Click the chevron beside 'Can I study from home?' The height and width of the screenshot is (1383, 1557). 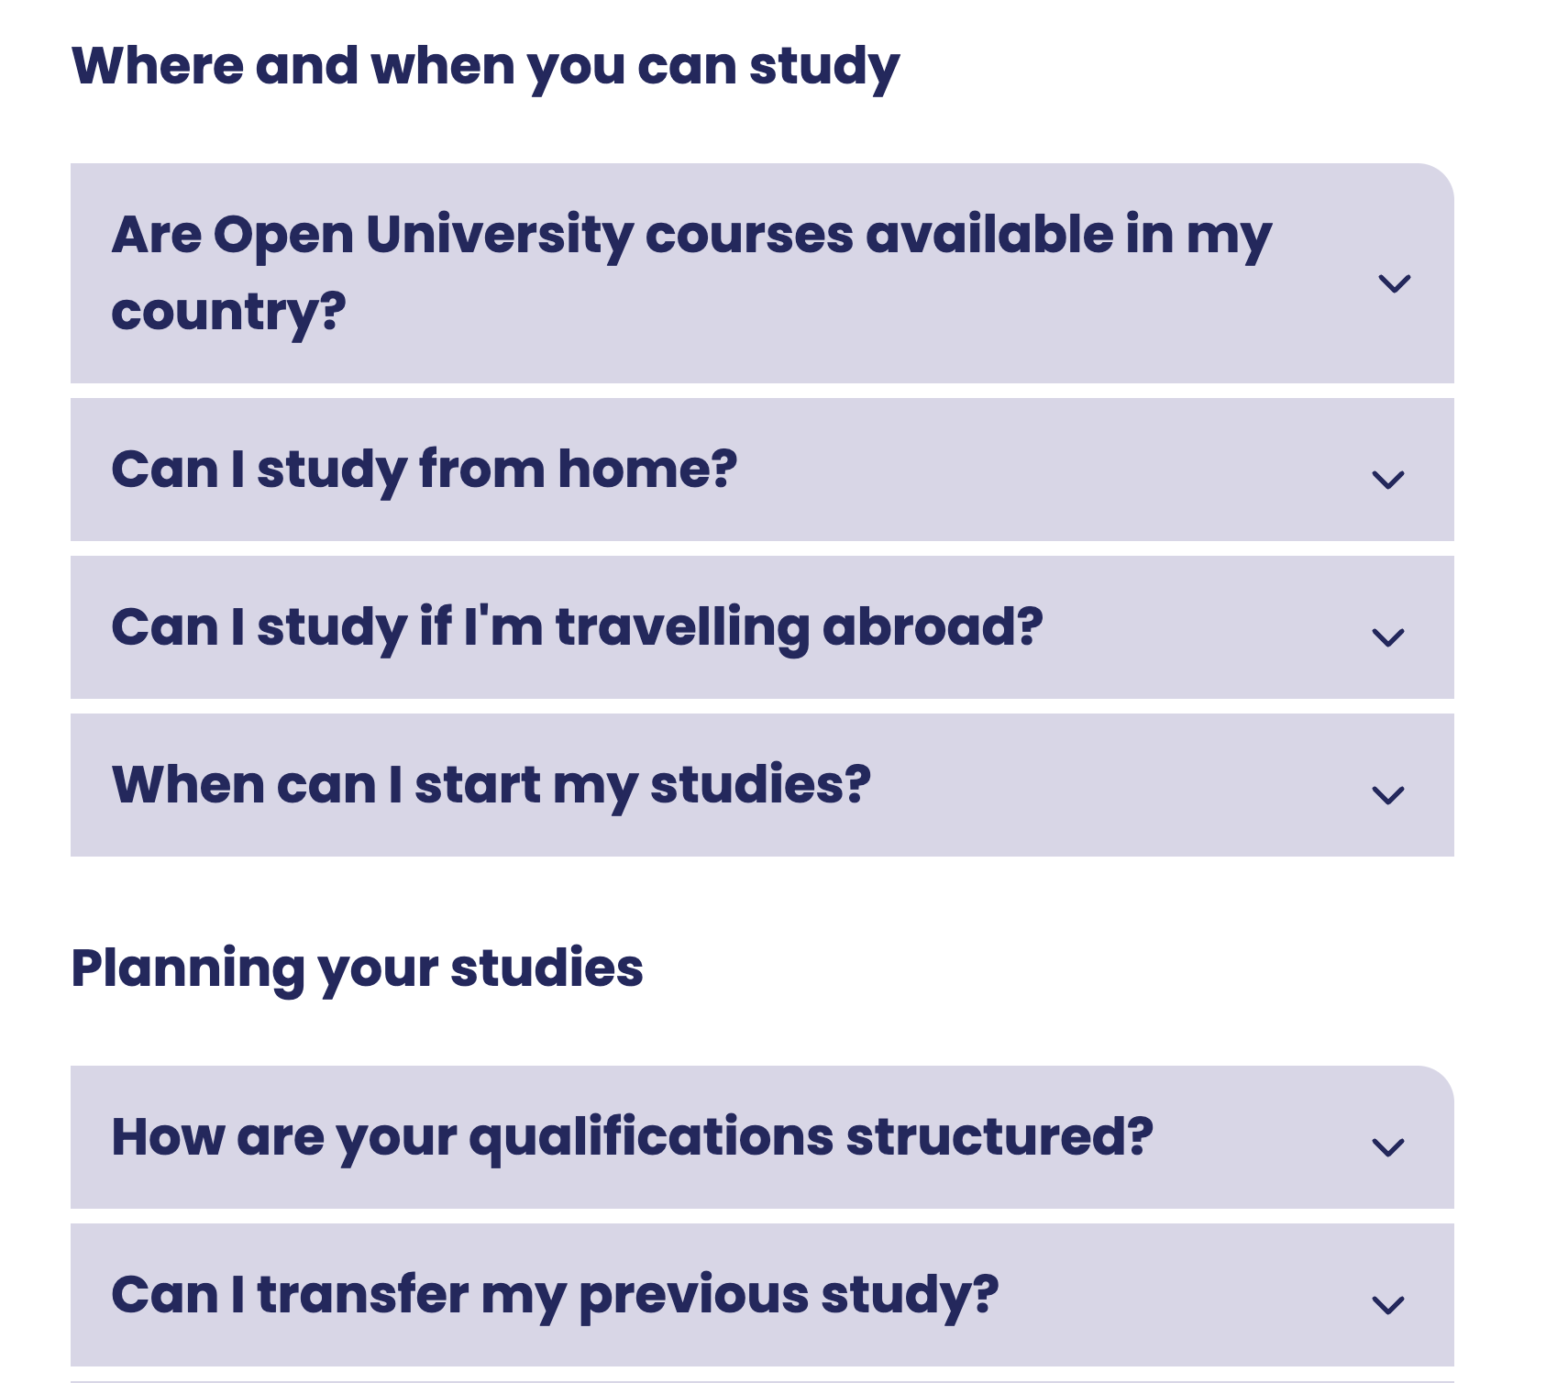(x=1392, y=478)
